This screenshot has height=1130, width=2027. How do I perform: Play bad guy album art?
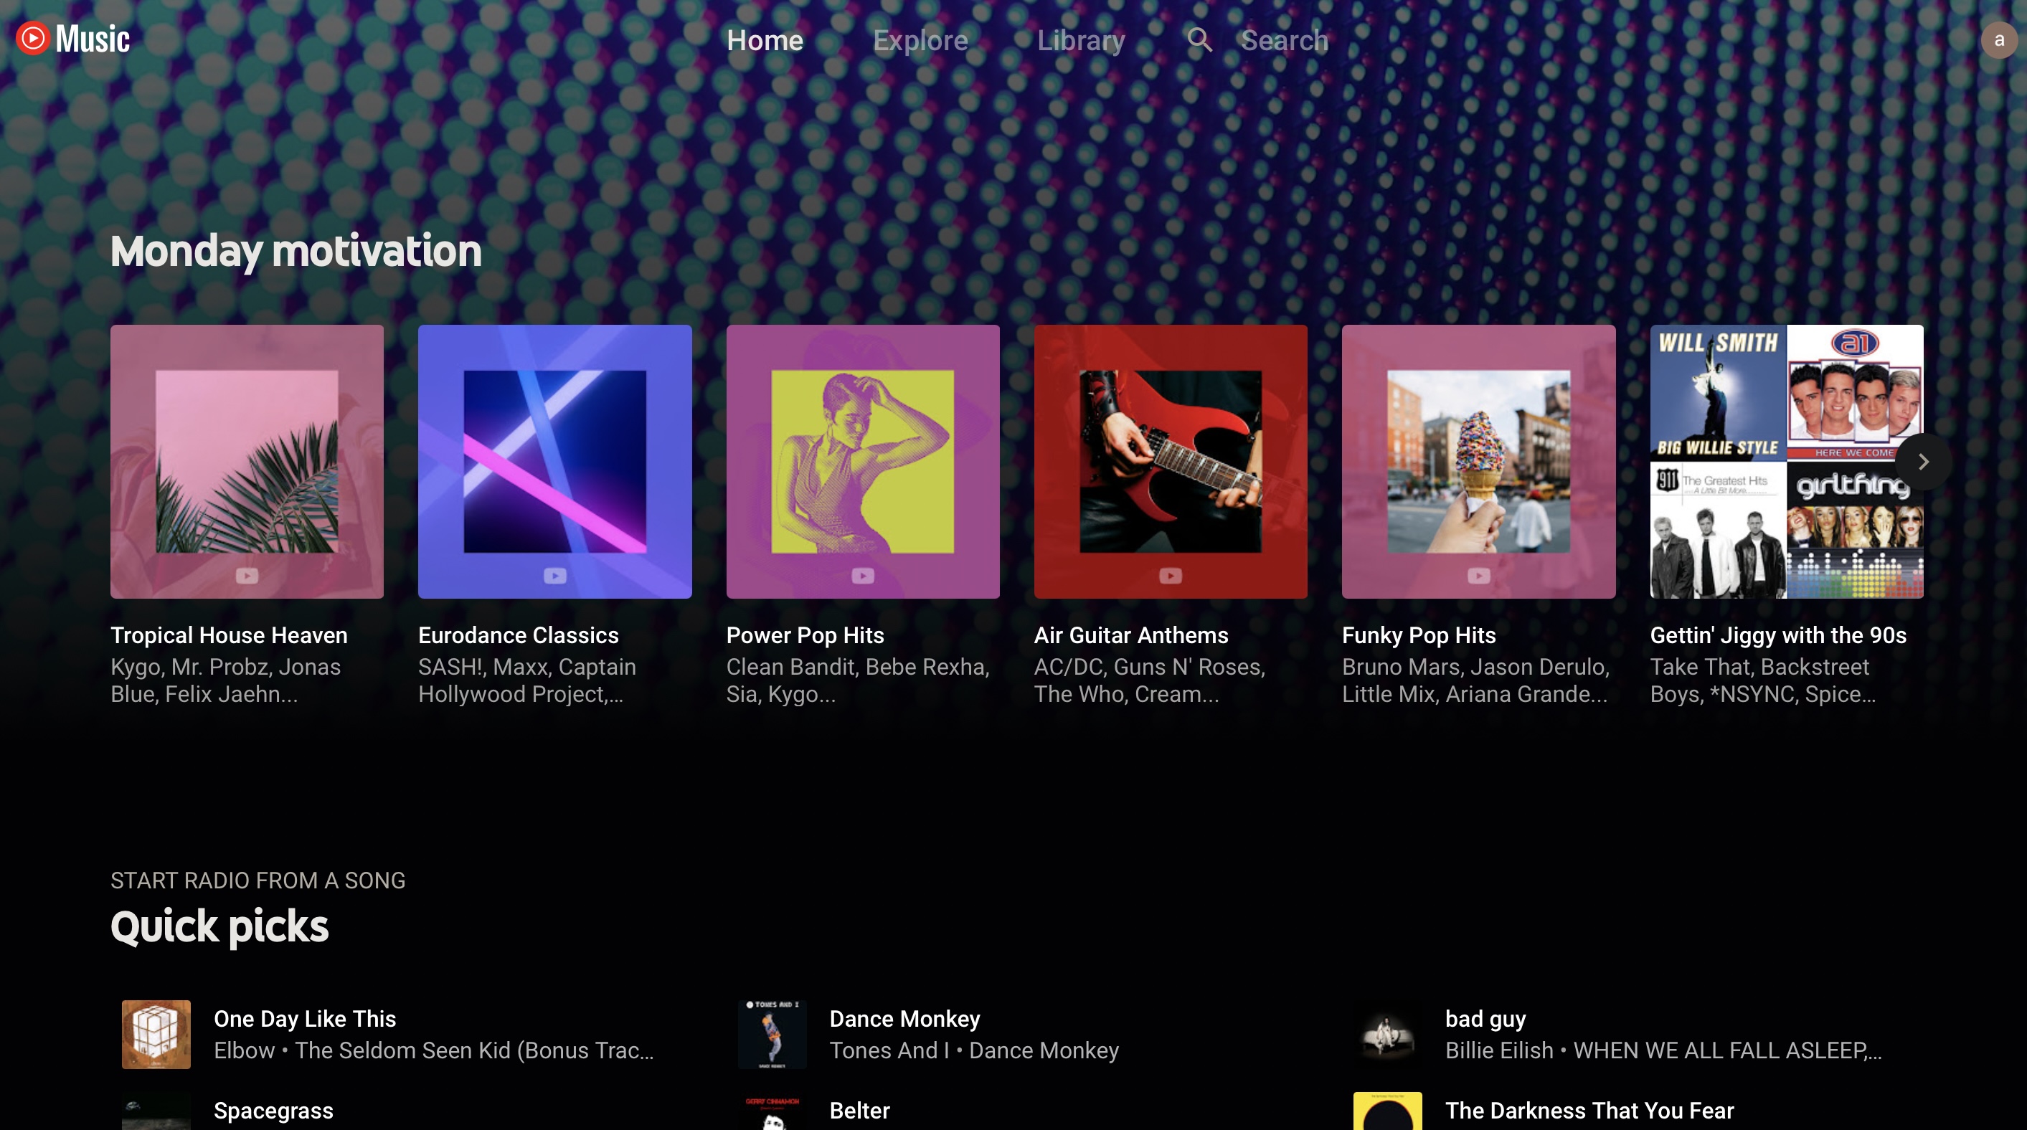(1387, 1034)
